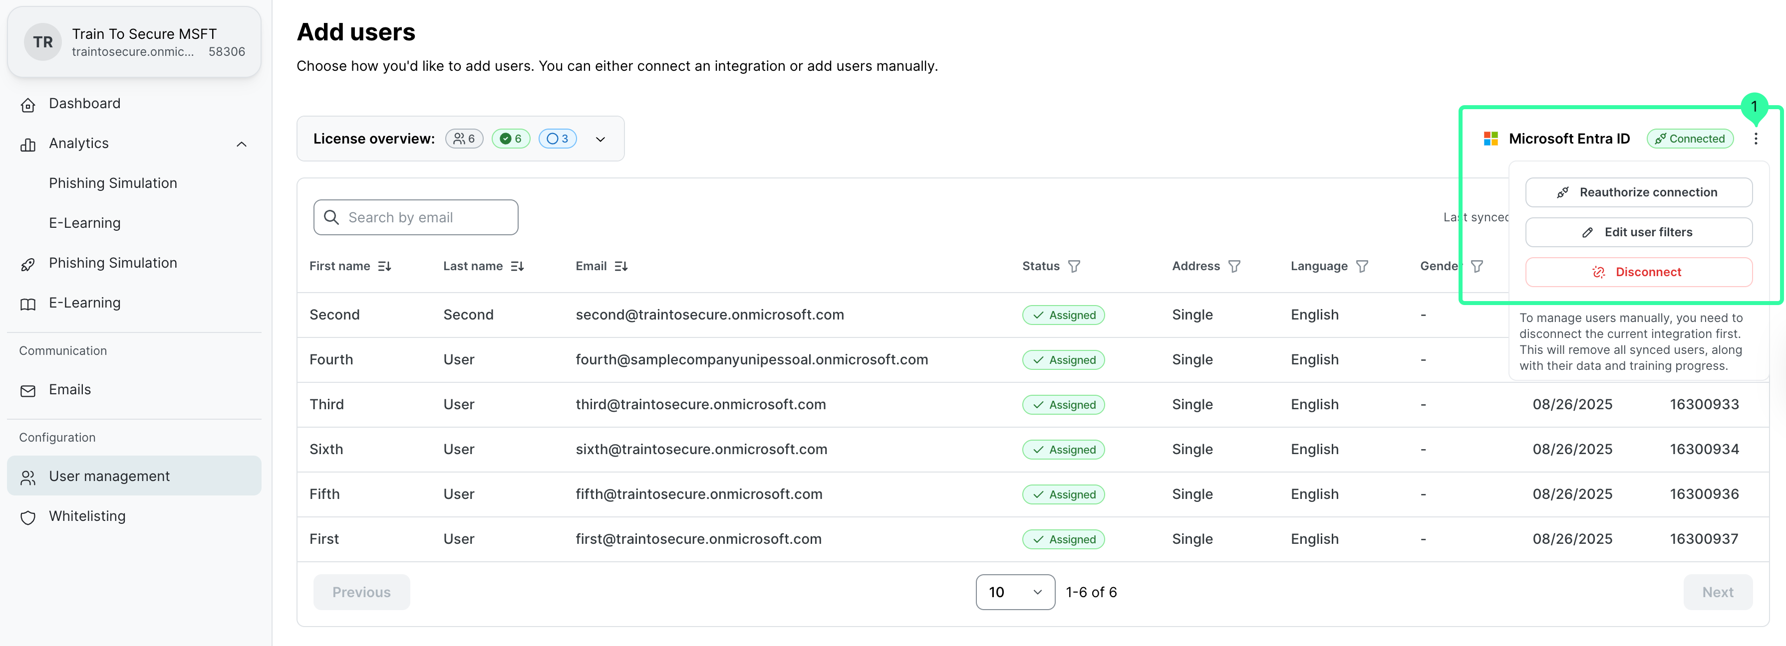
Task: Sort table by Email column icon
Action: [x=620, y=266]
